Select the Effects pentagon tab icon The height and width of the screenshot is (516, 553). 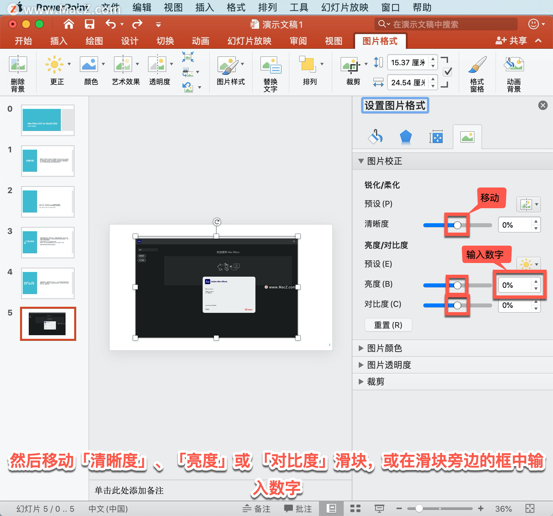pos(406,137)
